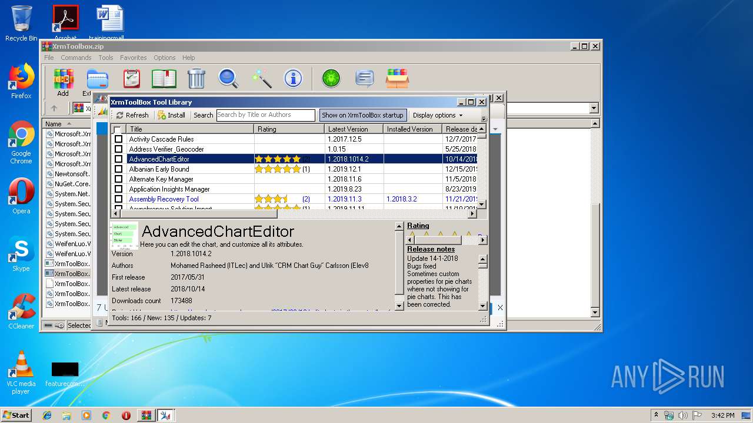Check the Address Verifier _Geocoder checkbox
Viewport: 753px width, 423px height.
tap(118, 149)
